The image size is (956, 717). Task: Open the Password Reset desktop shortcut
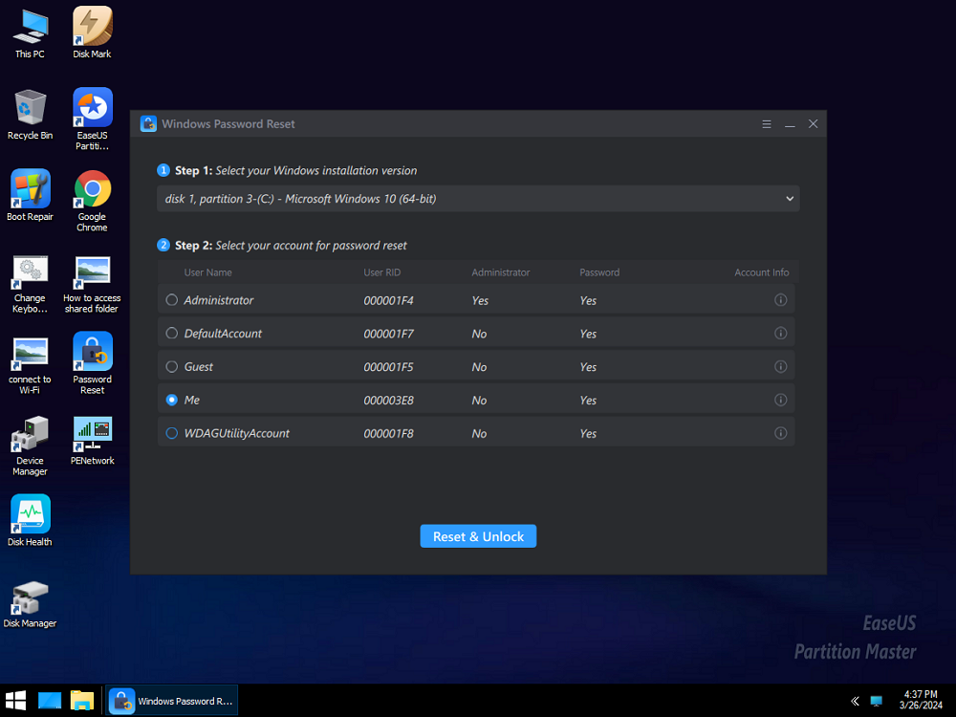tap(92, 353)
